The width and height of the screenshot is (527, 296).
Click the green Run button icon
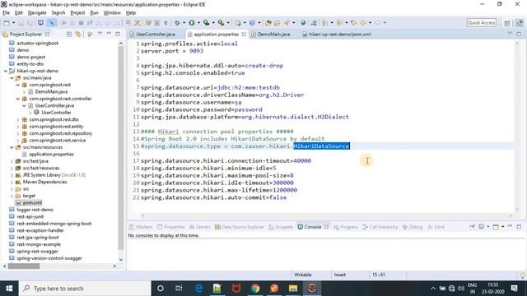click(x=192, y=23)
